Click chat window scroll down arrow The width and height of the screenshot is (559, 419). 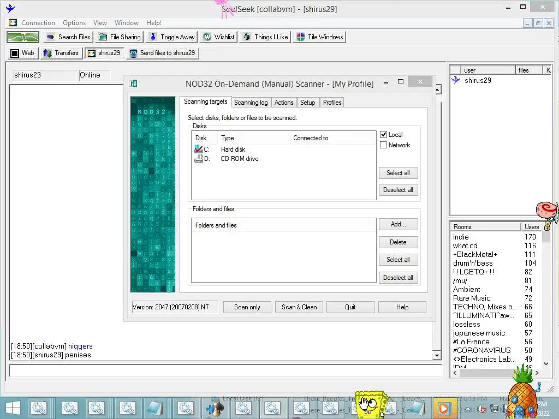[437, 356]
